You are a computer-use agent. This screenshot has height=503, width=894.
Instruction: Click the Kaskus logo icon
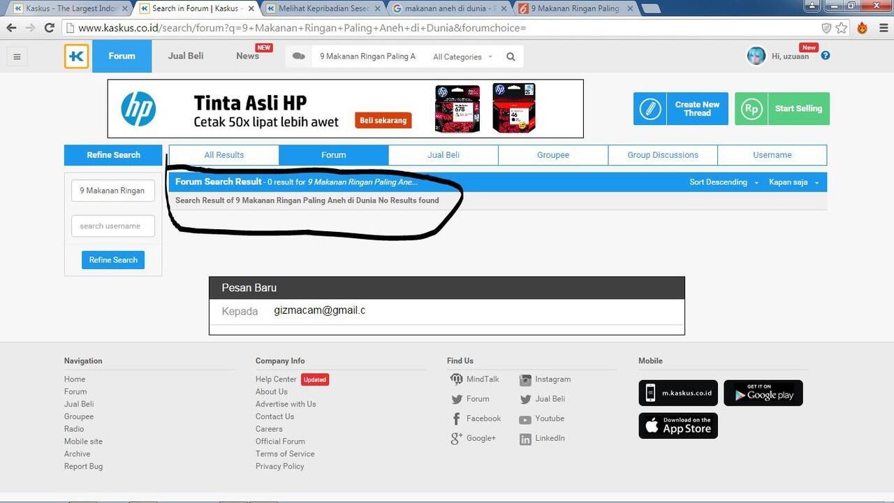pos(77,57)
